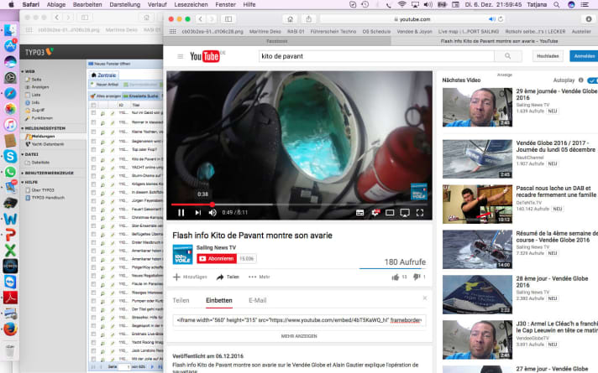Click the iframe embed code field
598x373 pixels.
tap(299, 320)
